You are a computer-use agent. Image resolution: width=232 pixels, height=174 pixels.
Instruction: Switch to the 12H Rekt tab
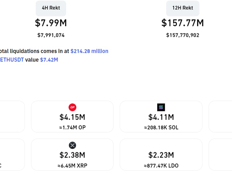coord(183,8)
